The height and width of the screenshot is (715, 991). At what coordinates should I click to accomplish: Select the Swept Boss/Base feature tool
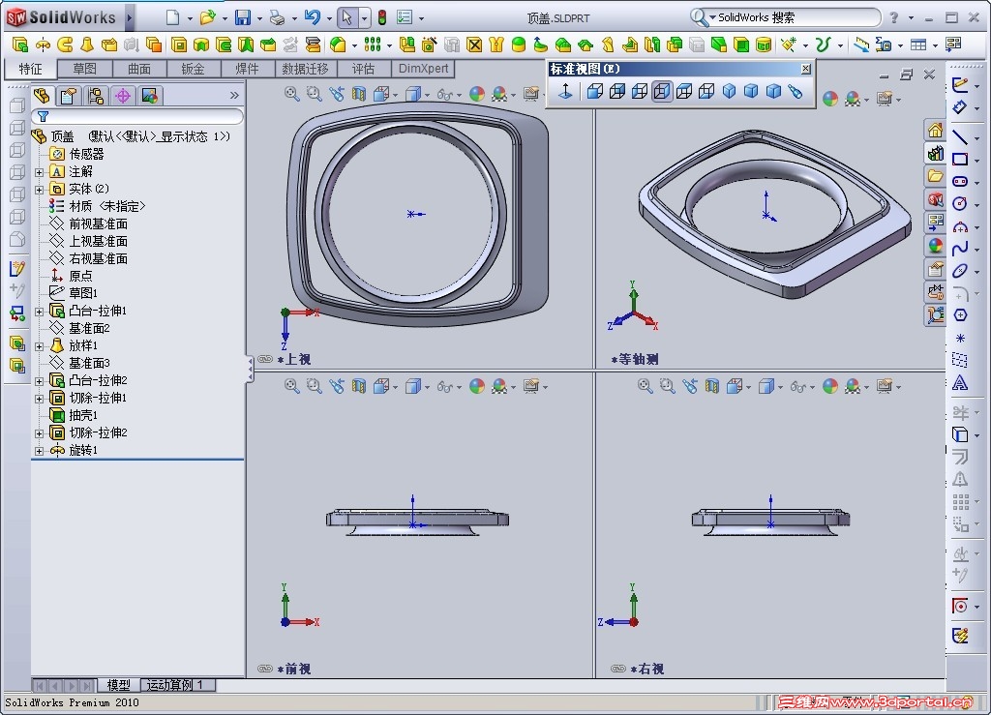65,45
